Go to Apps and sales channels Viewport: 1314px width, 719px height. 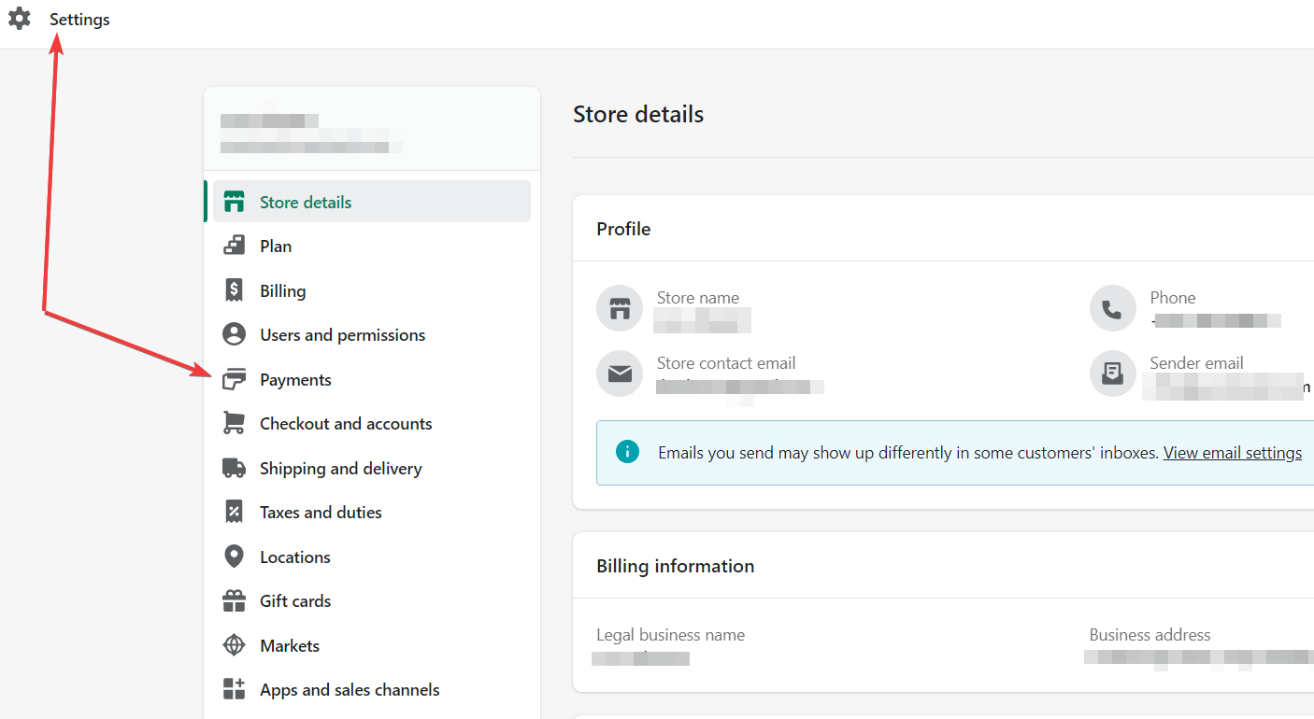pos(350,689)
